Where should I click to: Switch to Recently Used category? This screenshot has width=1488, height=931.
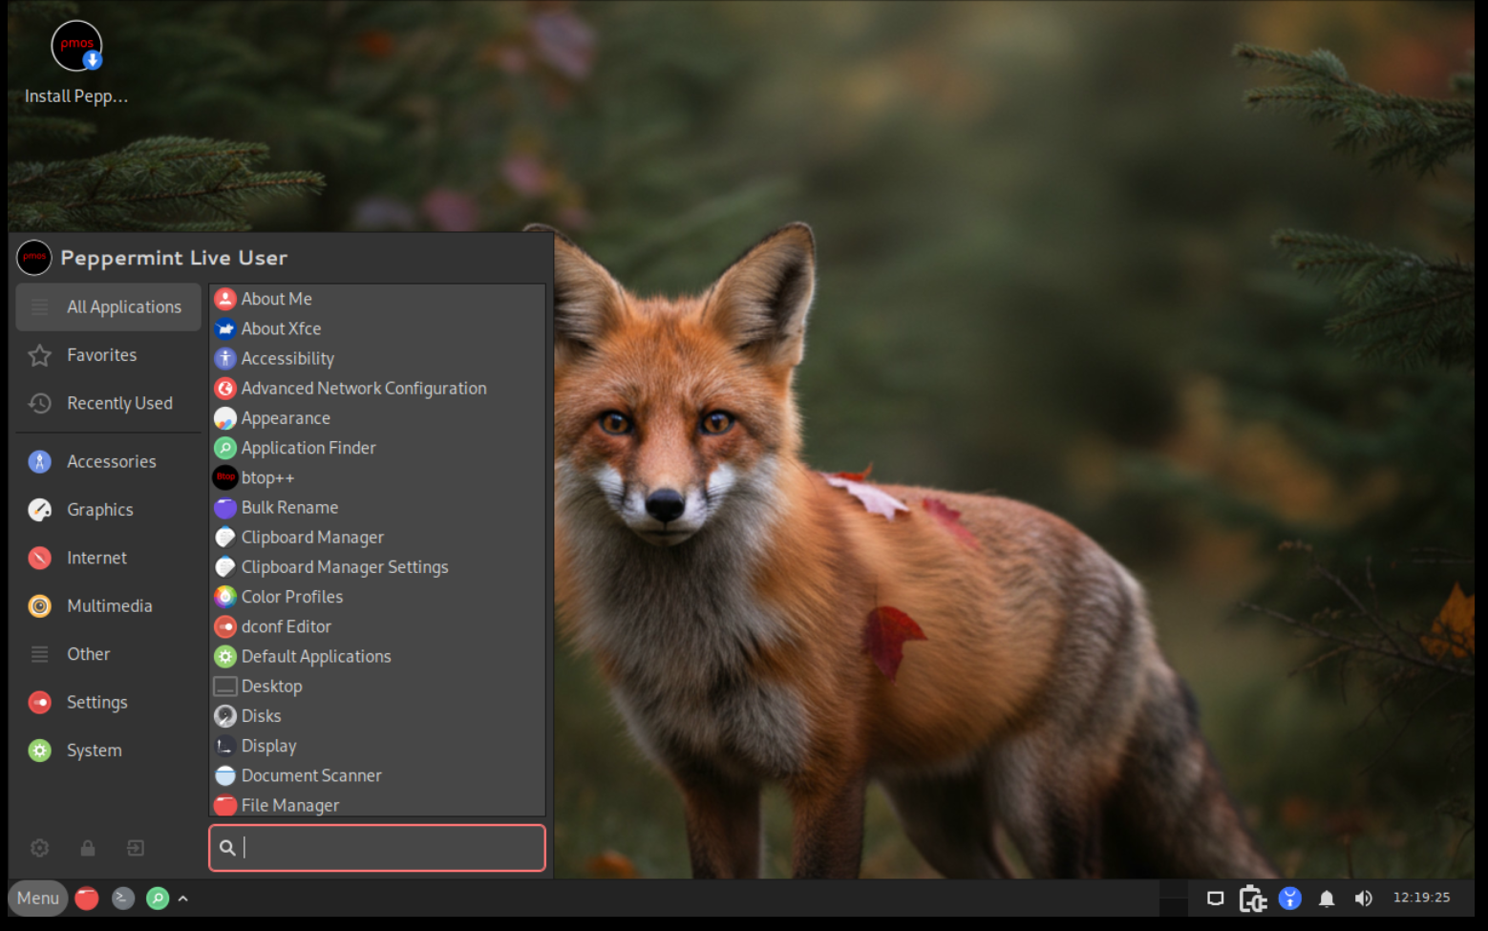pyautogui.click(x=118, y=404)
